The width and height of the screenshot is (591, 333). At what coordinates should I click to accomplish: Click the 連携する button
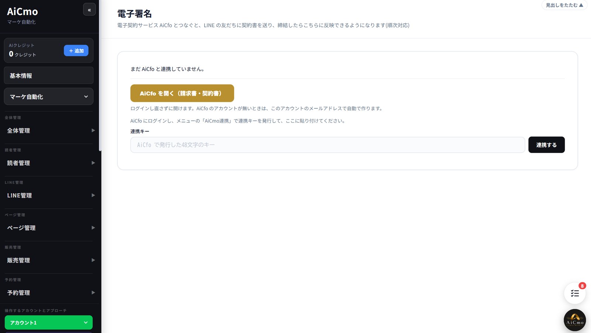546,145
